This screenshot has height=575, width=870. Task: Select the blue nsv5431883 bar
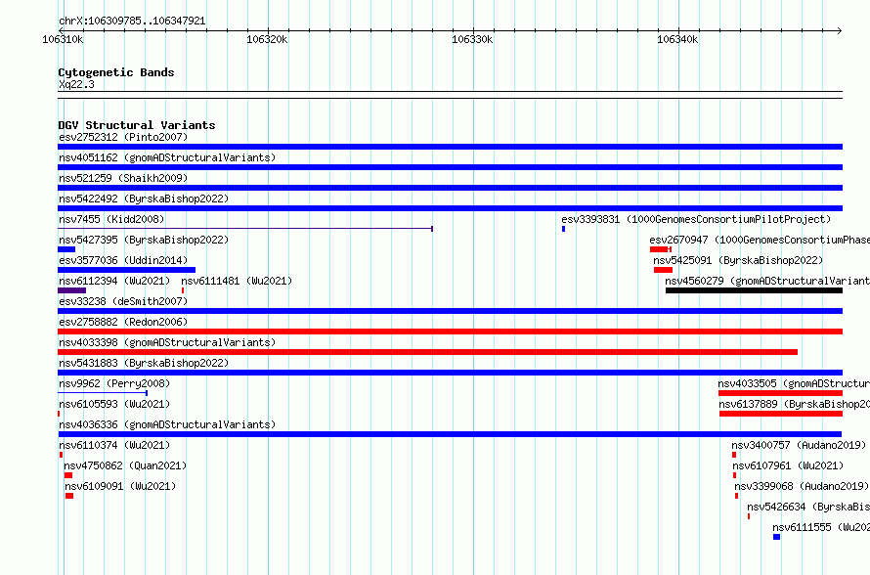(x=450, y=373)
